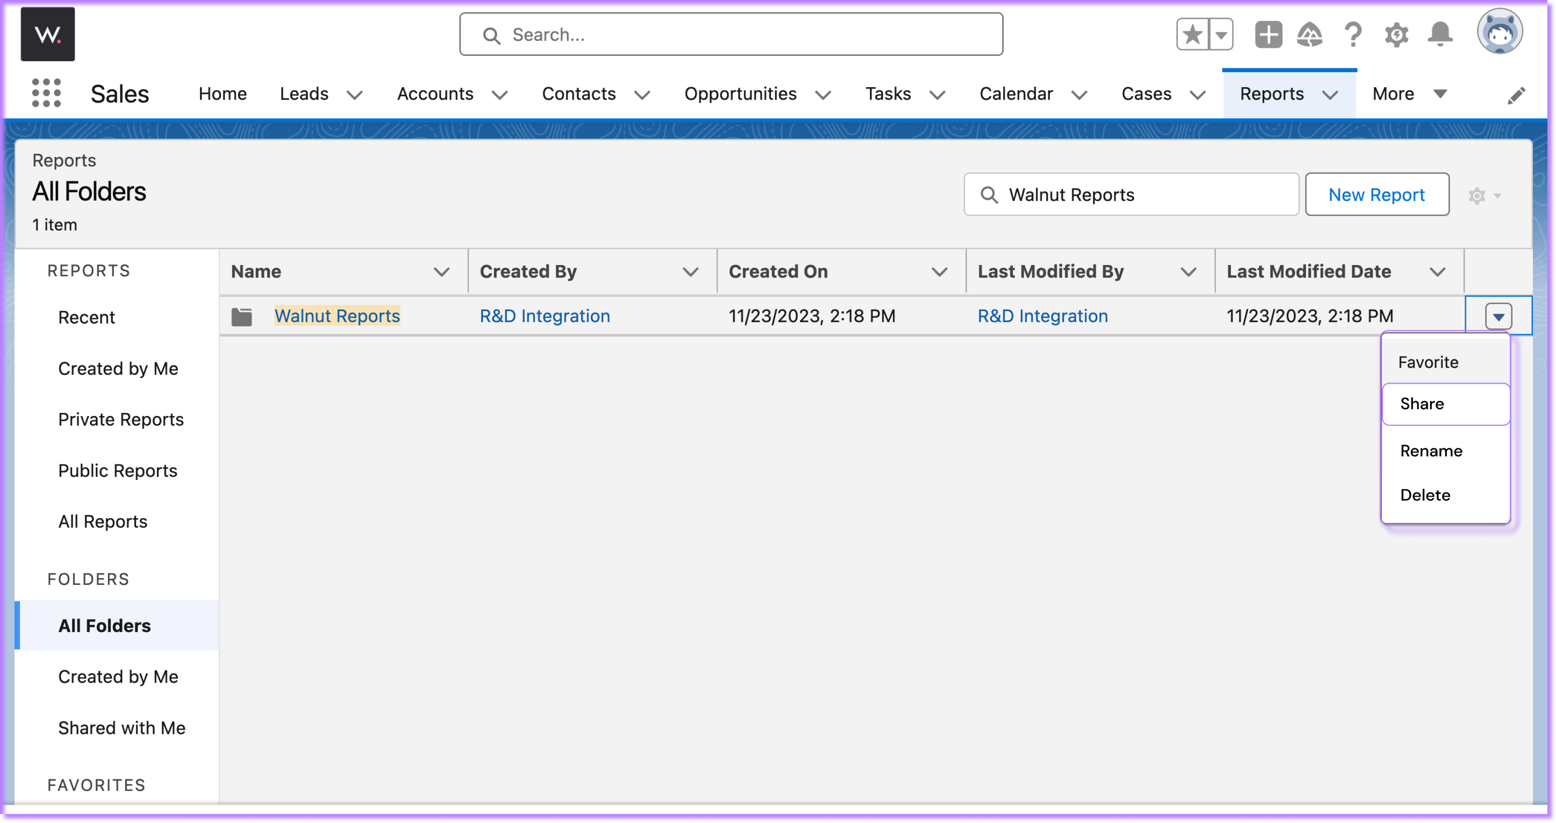Go to the Home tab
The height and width of the screenshot is (823, 1556).
(222, 94)
